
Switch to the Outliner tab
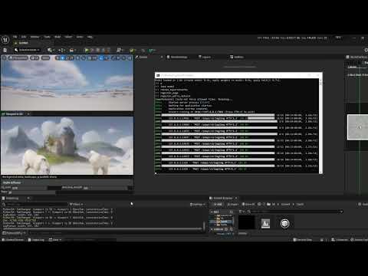pos(237,57)
